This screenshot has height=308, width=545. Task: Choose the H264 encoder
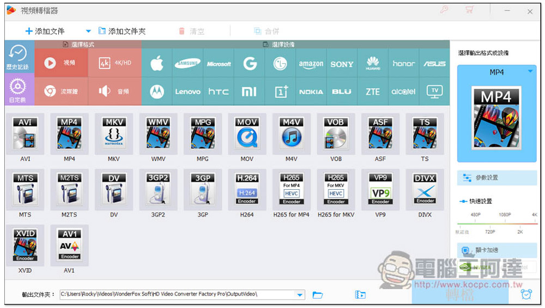pos(247,190)
